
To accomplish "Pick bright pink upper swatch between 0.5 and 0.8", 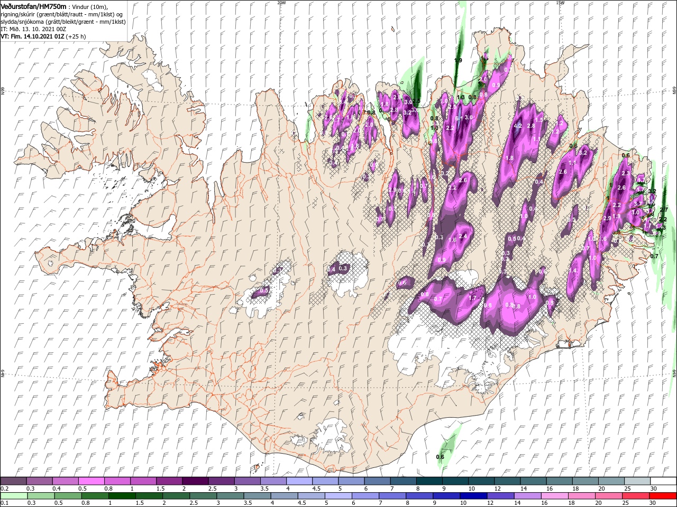I will click(x=91, y=481).
